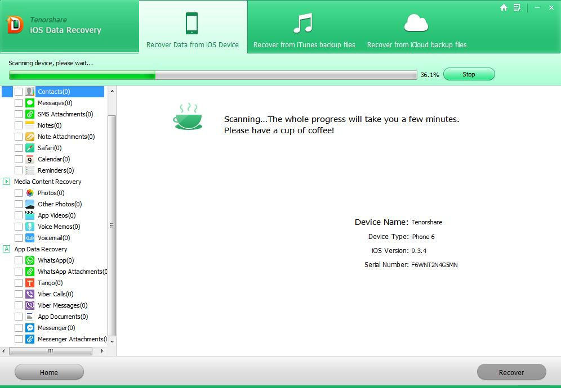Open Recover from iCloud backup files tab
Screen dimensions: 561x388
click(416, 30)
